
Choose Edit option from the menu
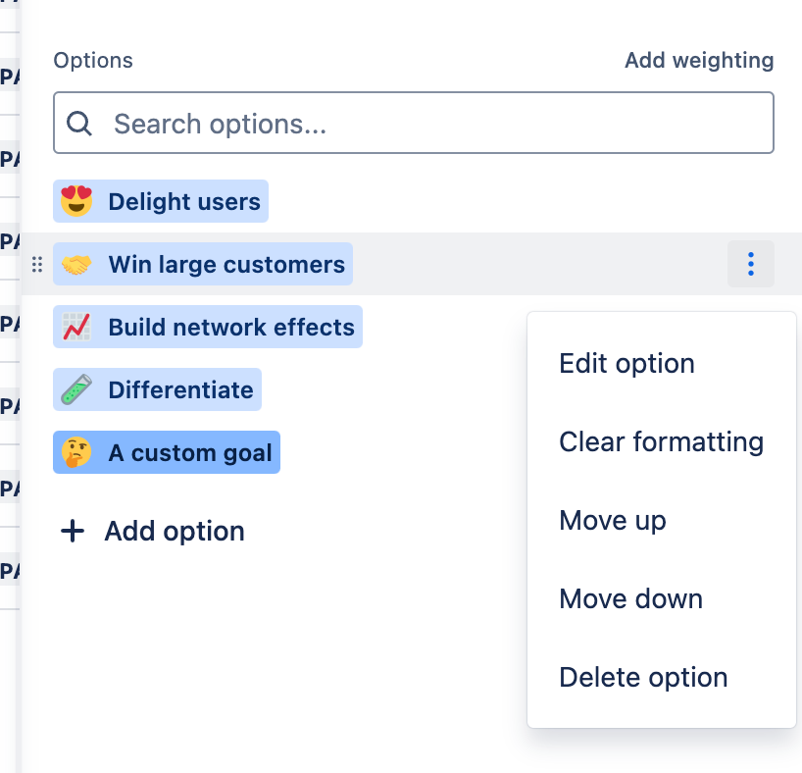click(627, 364)
